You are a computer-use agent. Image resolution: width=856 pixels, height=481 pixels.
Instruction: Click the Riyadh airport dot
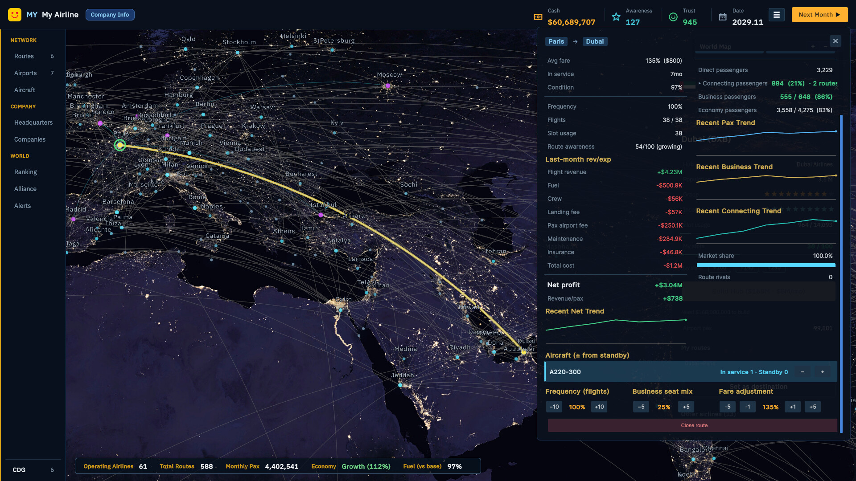pos(457,357)
